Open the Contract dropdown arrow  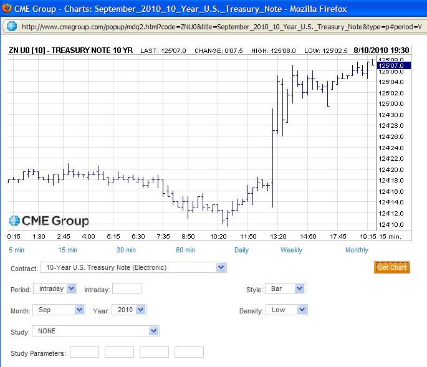point(221,267)
